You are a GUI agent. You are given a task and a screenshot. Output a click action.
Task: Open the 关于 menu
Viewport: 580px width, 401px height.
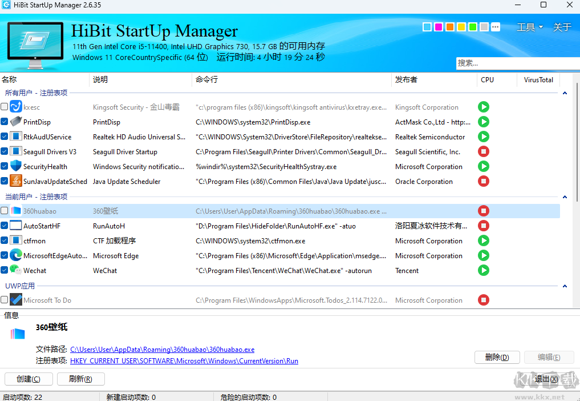561,26
